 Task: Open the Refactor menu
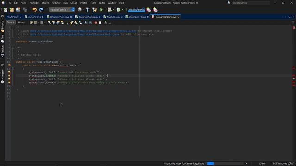point(56,3)
